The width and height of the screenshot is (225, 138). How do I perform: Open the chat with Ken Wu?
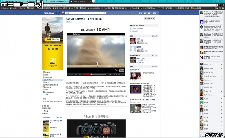211,80
